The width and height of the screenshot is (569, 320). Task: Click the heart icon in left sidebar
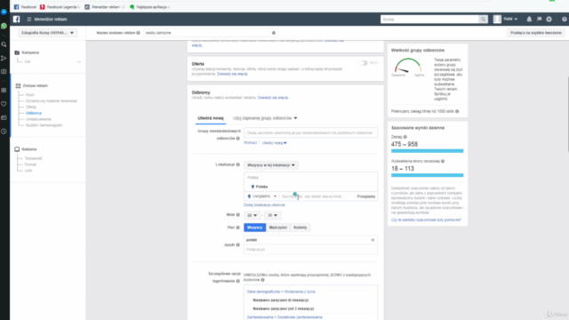click(4, 104)
